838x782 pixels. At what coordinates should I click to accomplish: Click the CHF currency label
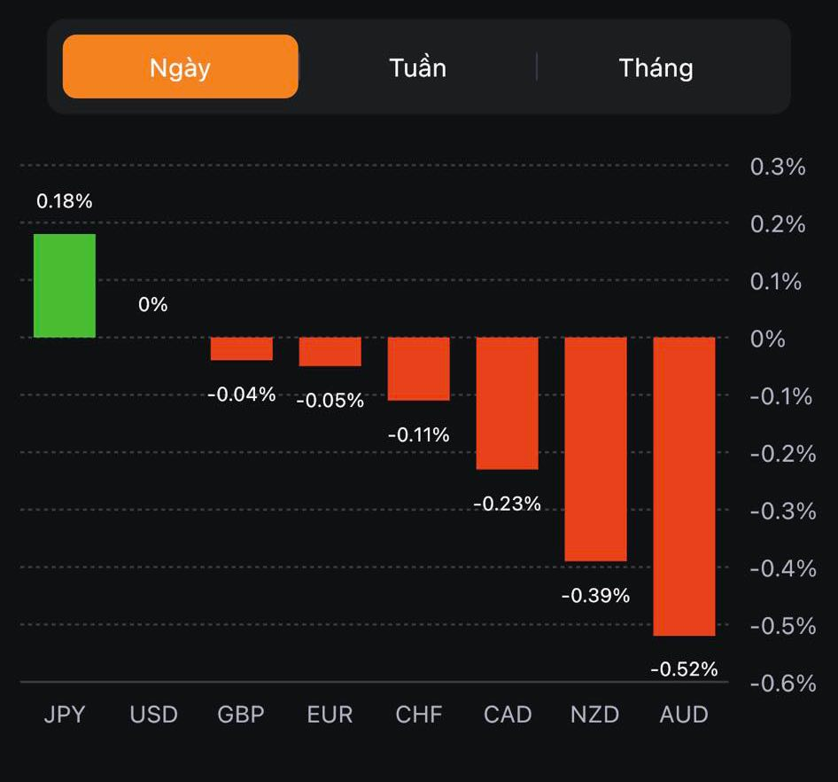(x=418, y=715)
